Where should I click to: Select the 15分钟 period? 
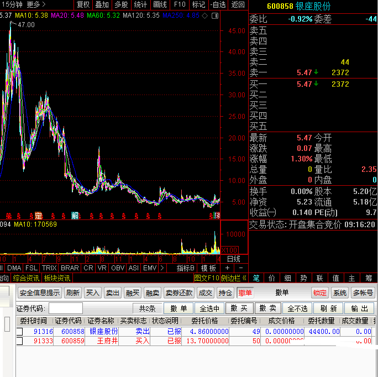(12, 4)
